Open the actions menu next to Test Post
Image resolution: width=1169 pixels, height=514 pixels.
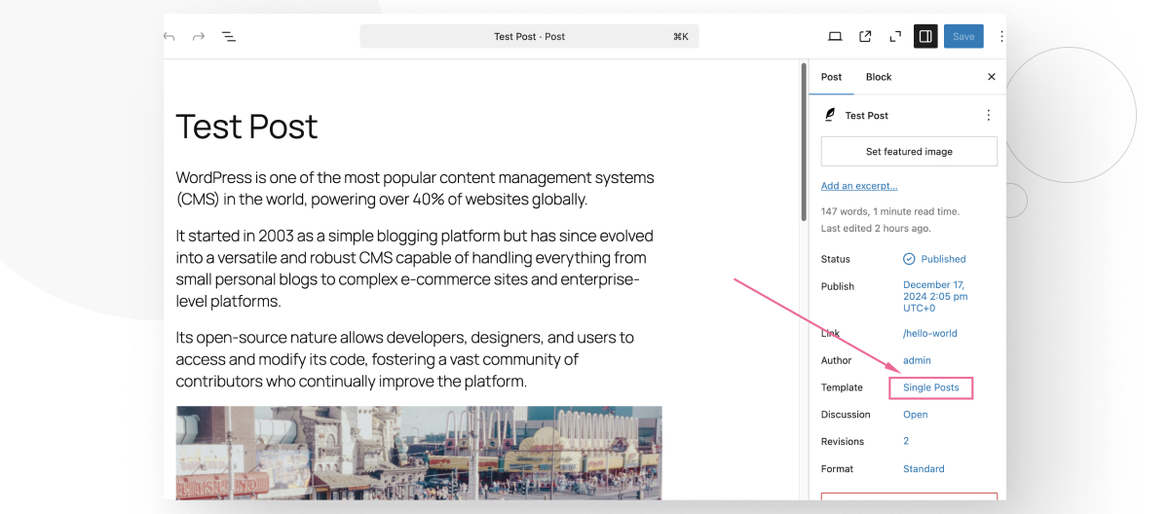click(x=988, y=115)
